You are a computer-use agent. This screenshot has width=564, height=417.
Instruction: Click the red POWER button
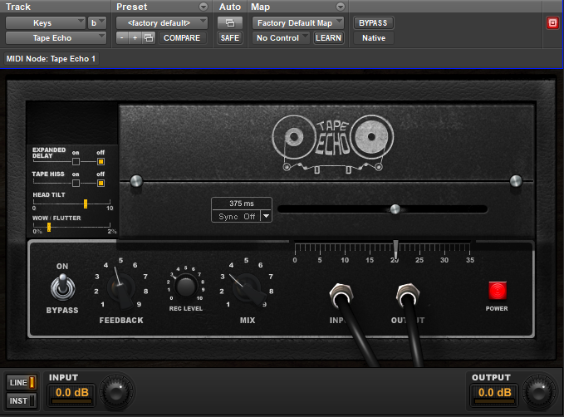point(498,291)
